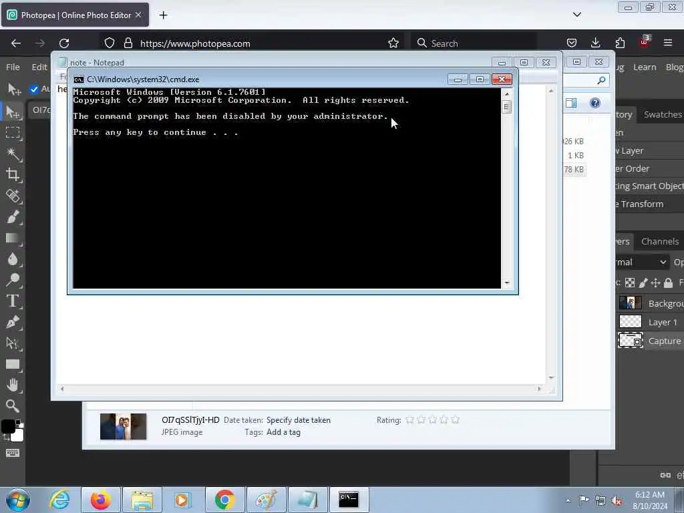Select the Dodge tool
The width and height of the screenshot is (684, 513).
[x=13, y=280]
